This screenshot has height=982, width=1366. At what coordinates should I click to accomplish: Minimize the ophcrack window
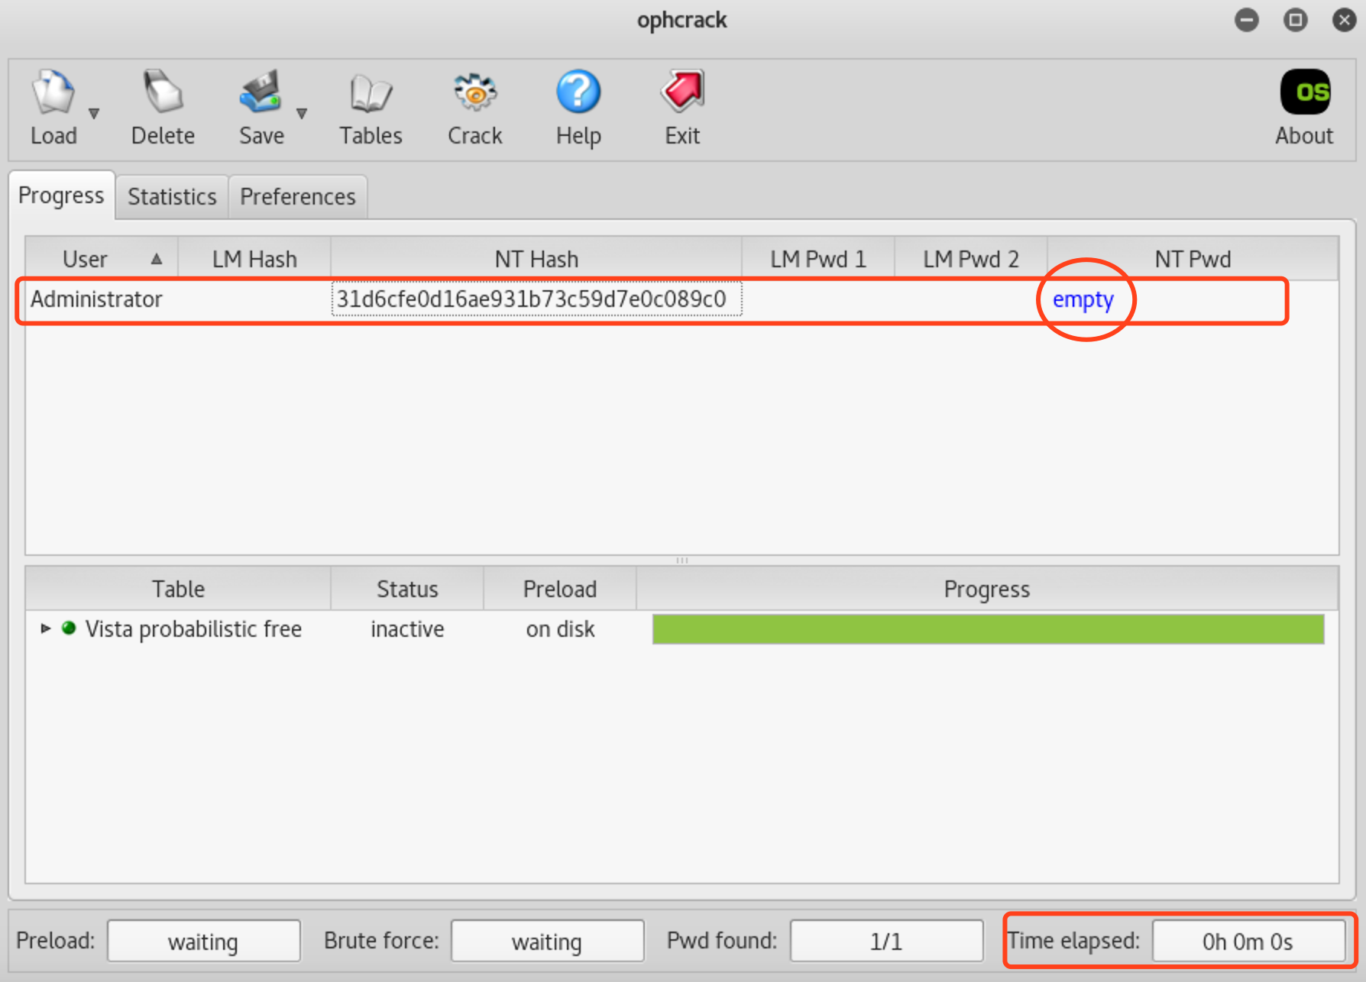(1247, 20)
